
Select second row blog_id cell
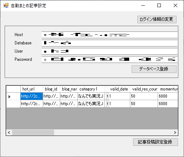[51, 104]
